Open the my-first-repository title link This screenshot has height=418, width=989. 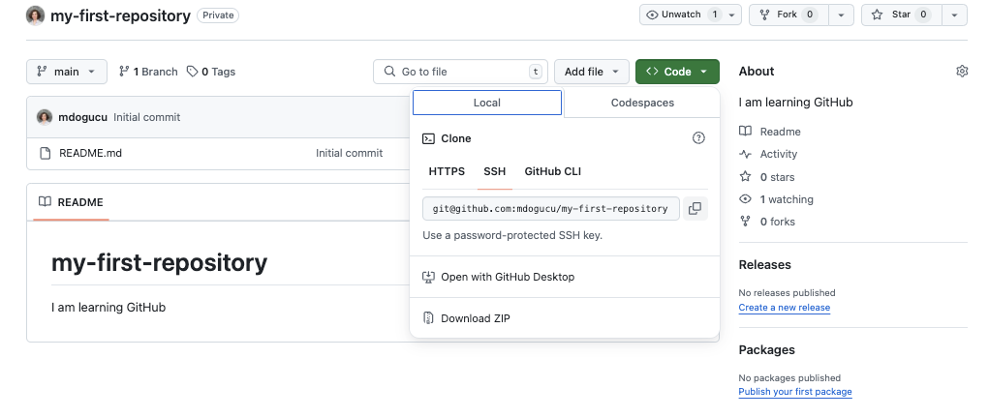(x=120, y=15)
